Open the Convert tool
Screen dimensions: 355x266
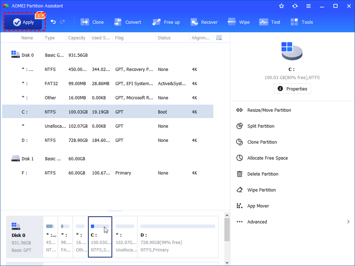pyautogui.click(x=127, y=22)
